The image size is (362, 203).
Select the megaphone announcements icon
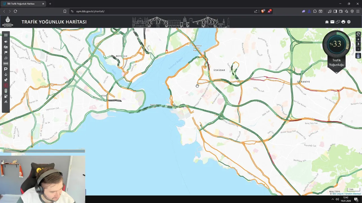(x=6, y=41)
